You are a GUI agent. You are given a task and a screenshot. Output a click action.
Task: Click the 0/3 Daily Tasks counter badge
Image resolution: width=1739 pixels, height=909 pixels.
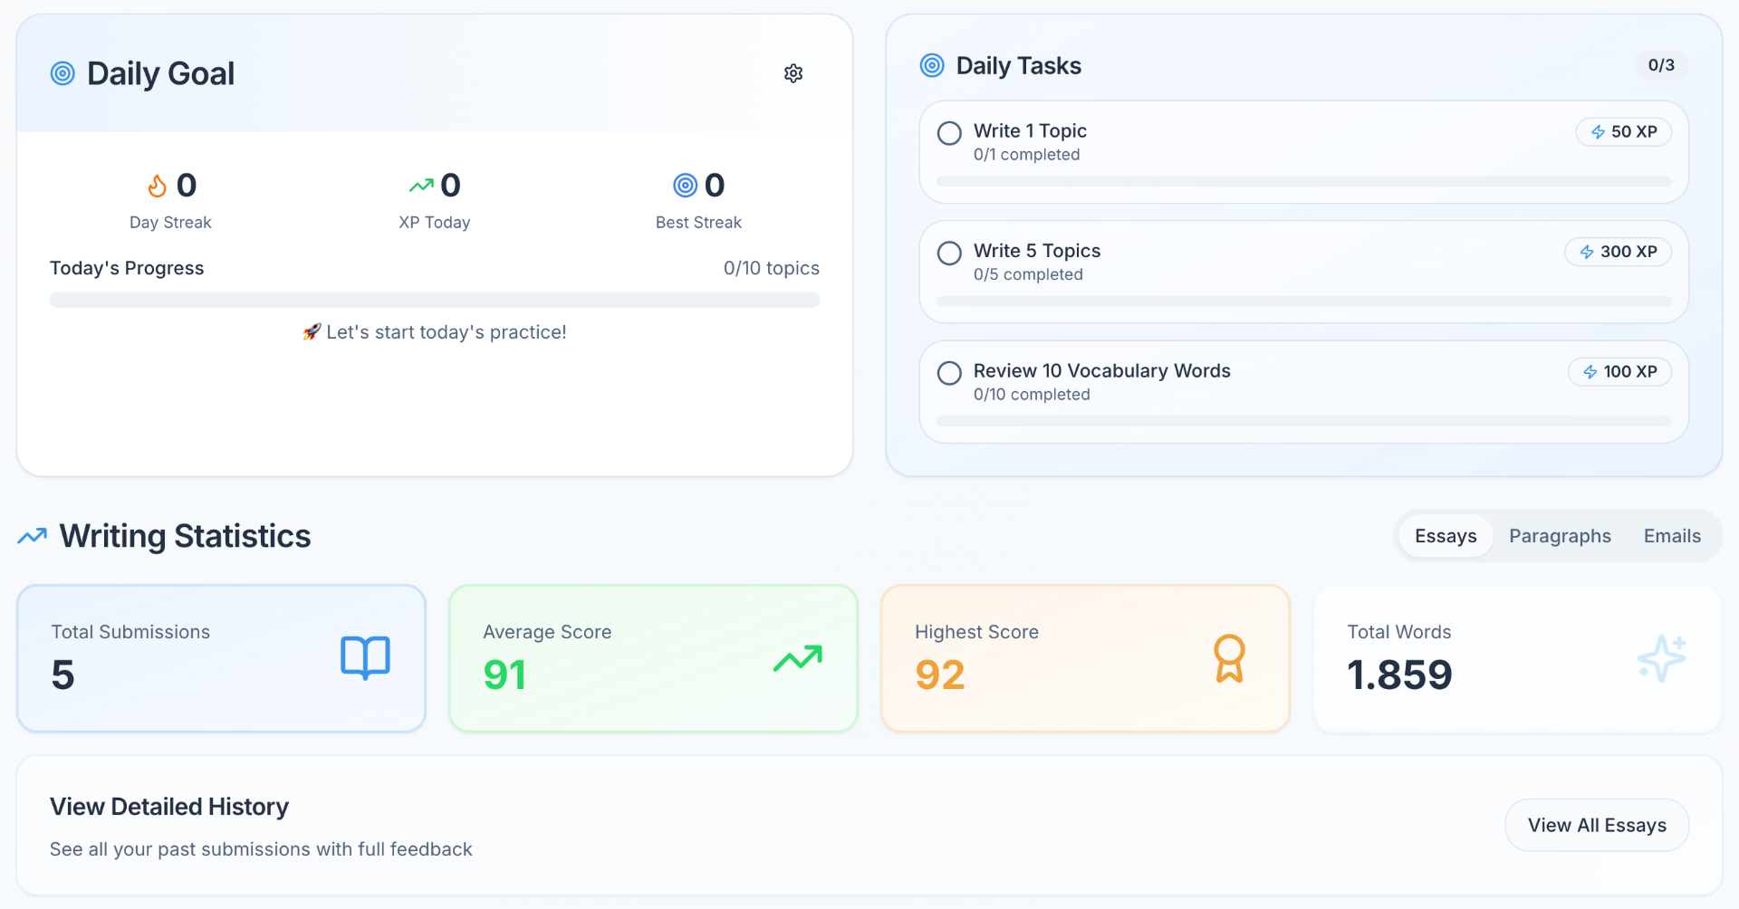1661,65
